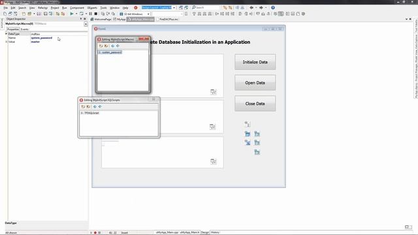
Task: Select data component icon in third form panel
Action: tap(214, 161)
